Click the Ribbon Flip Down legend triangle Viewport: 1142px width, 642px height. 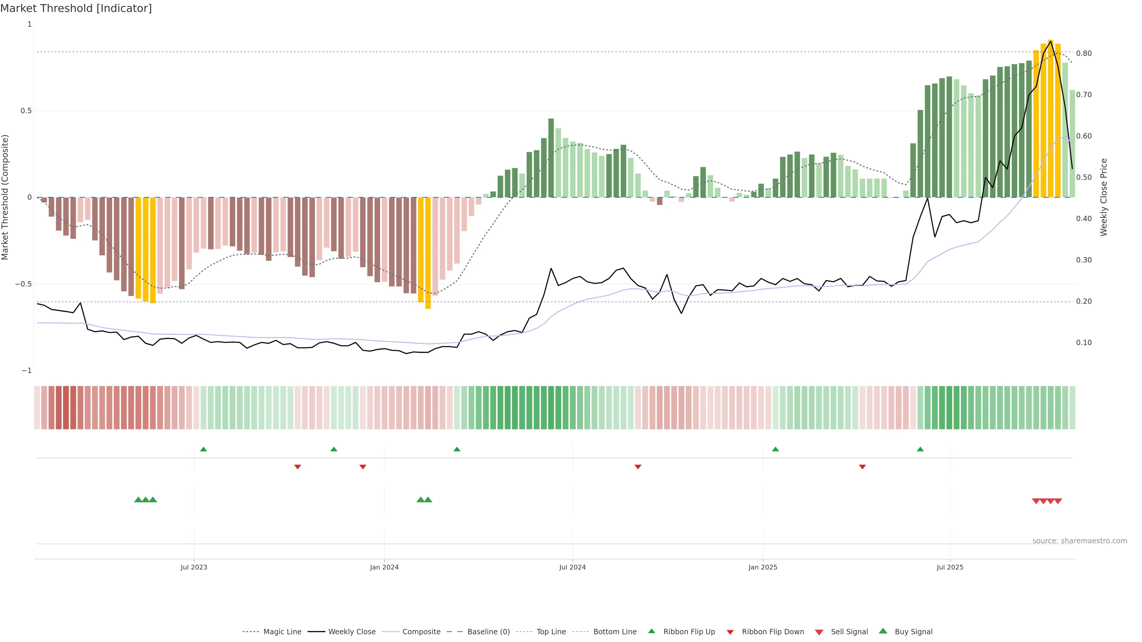(730, 632)
